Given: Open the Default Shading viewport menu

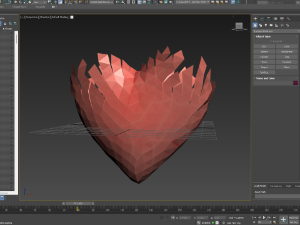Looking at the screenshot, I should pyautogui.click(x=60, y=17).
